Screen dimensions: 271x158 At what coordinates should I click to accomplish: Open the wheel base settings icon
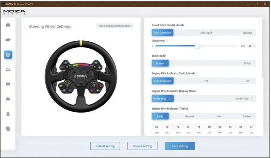pyautogui.click(x=8, y=40)
